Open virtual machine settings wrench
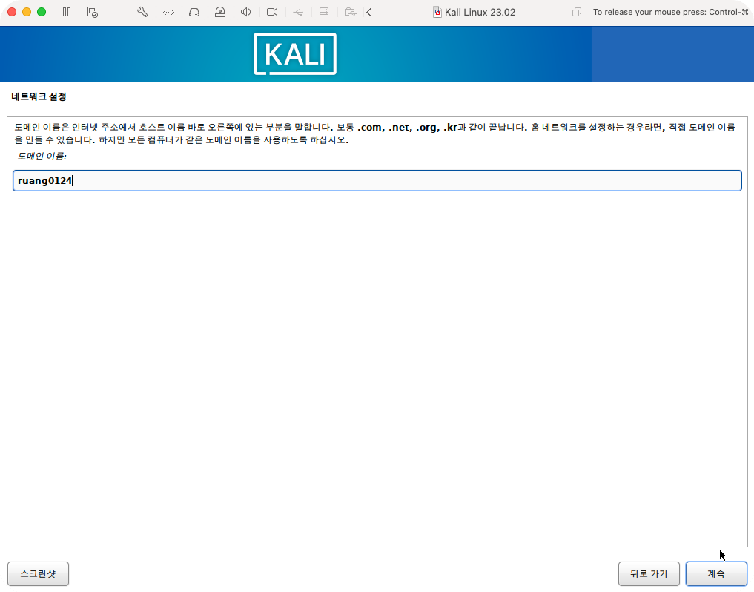 point(142,12)
